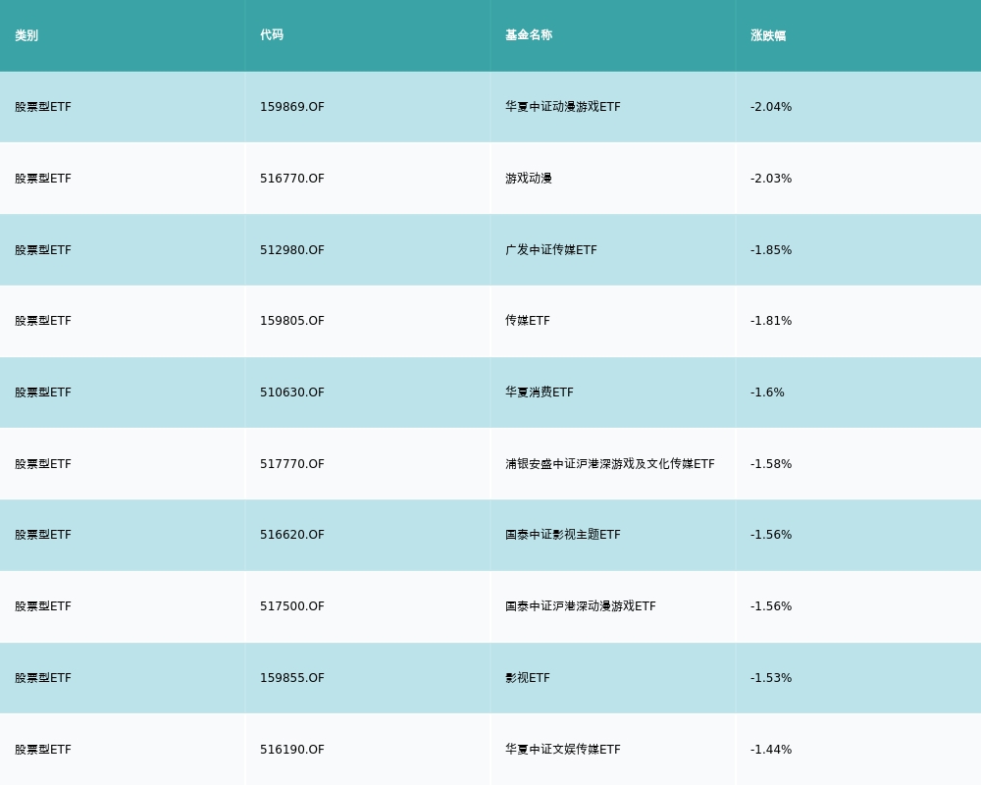Click -1.56% in the 516620.OF row
This screenshot has height=785, width=981.
tap(771, 535)
